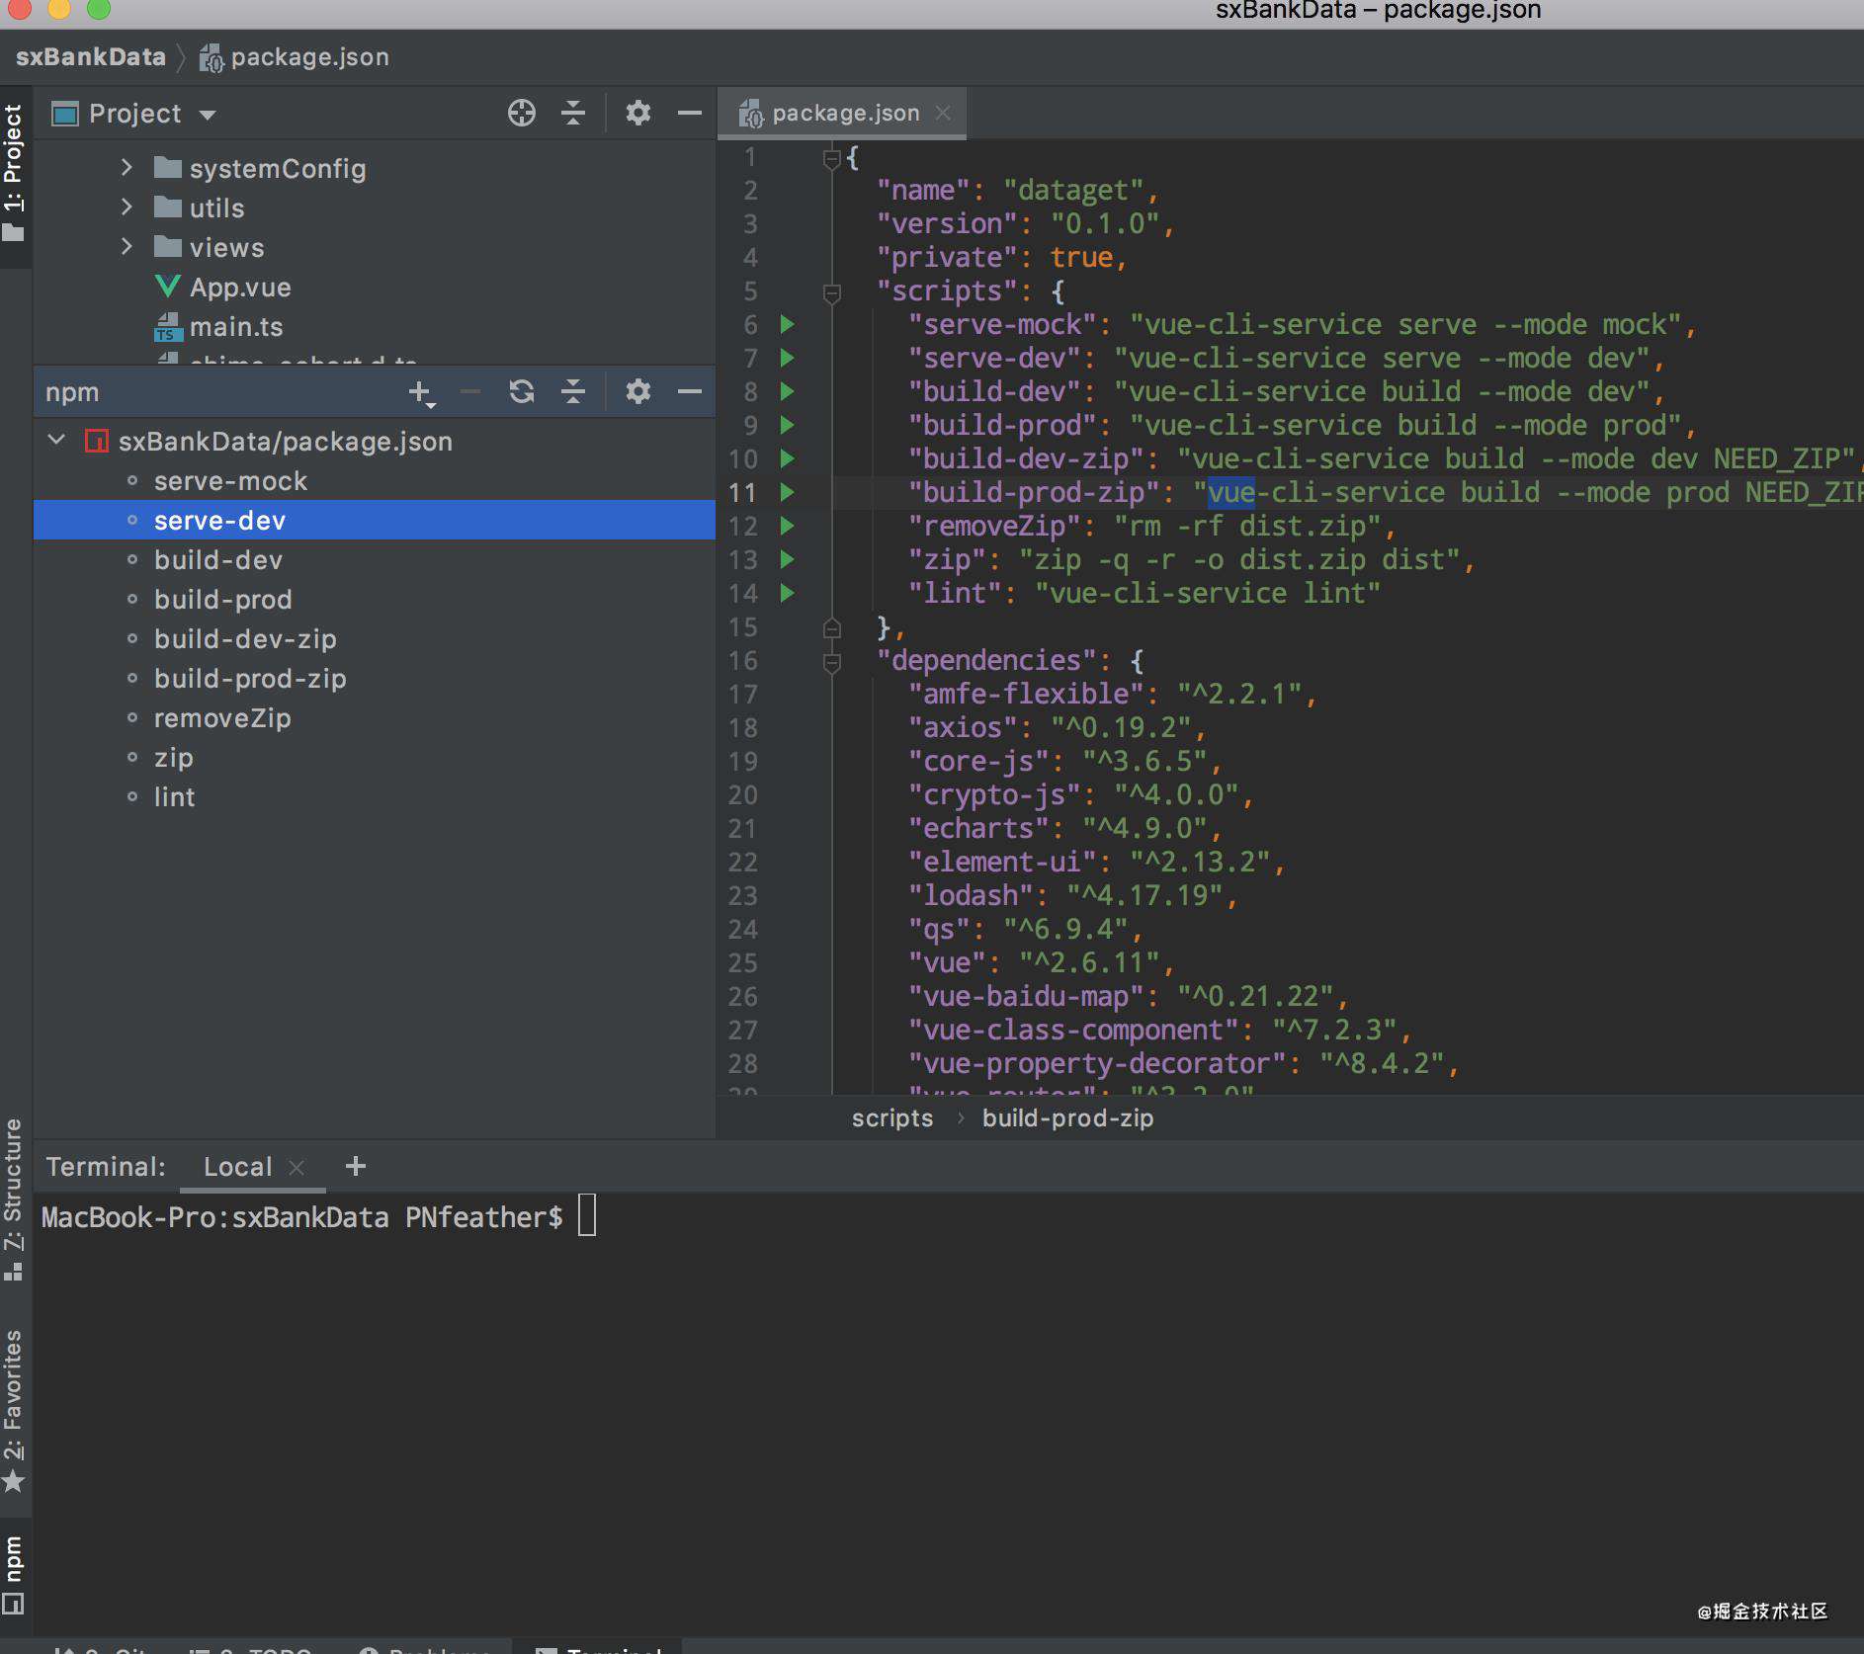The height and width of the screenshot is (1654, 1864).
Task: Close the Local terminal tab
Action: click(x=297, y=1168)
